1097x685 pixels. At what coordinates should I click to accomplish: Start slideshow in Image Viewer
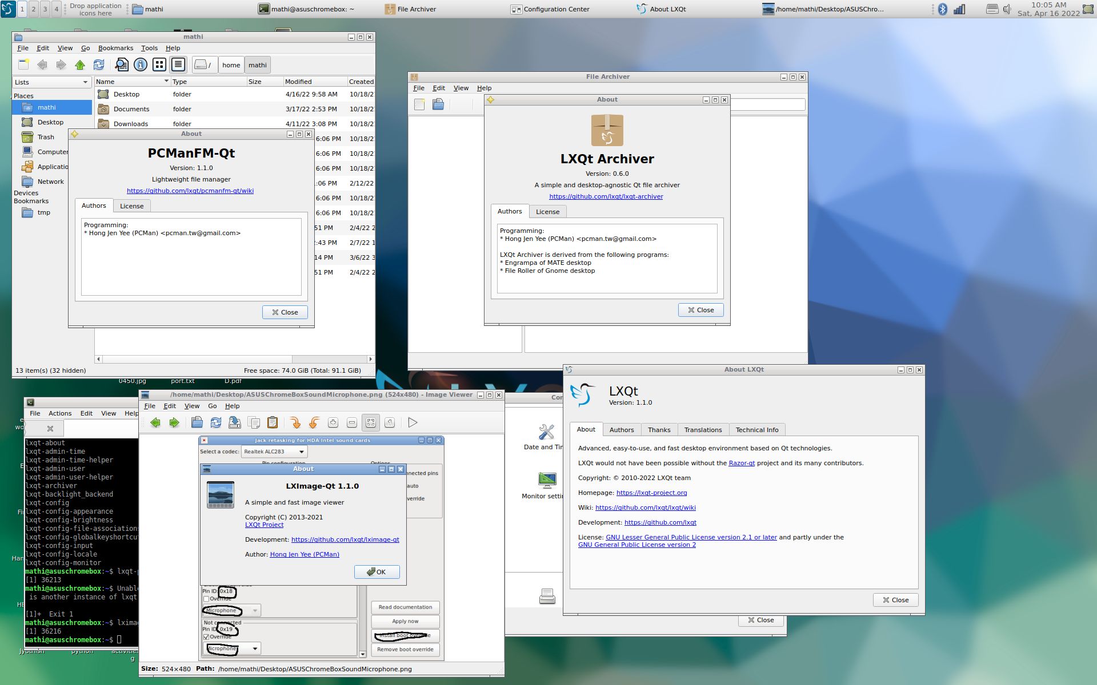pyautogui.click(x=413, y=422)
